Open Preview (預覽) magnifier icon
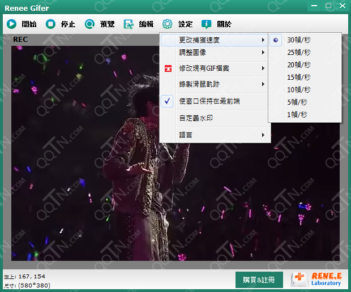The height and width of the screenshot is (292, 351). pos(89,24)
